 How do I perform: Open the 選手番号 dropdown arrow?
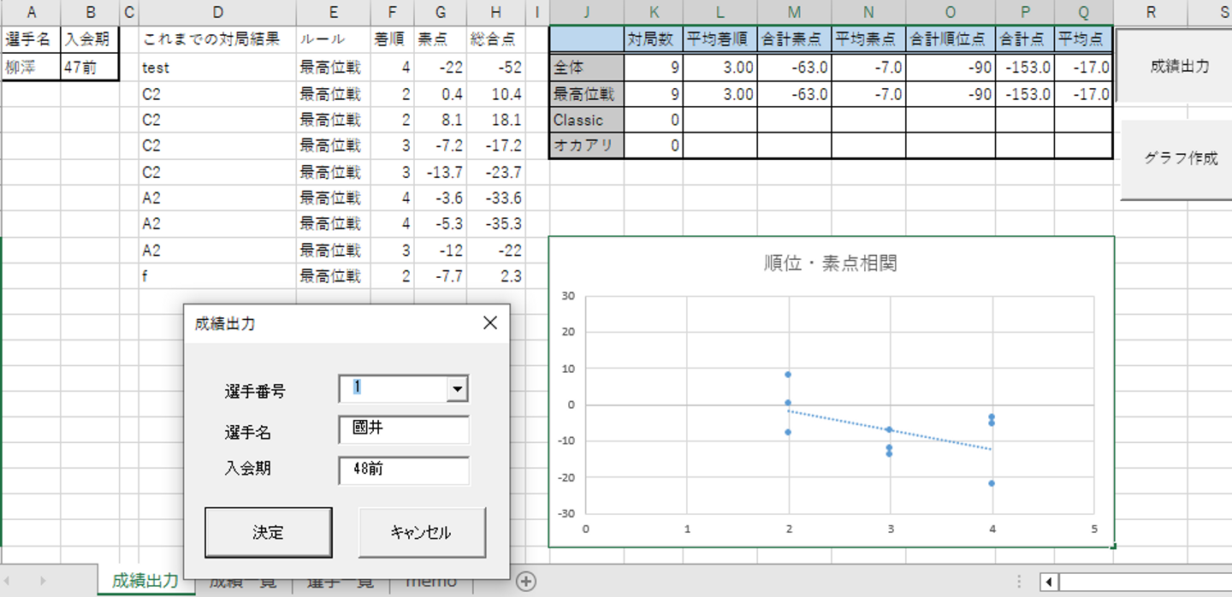[x=458, y=389]
